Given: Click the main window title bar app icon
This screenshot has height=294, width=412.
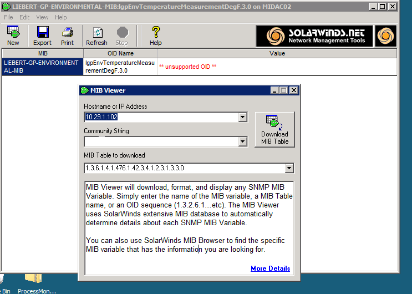Looking at the screenshot, I should tap(6, 7).
